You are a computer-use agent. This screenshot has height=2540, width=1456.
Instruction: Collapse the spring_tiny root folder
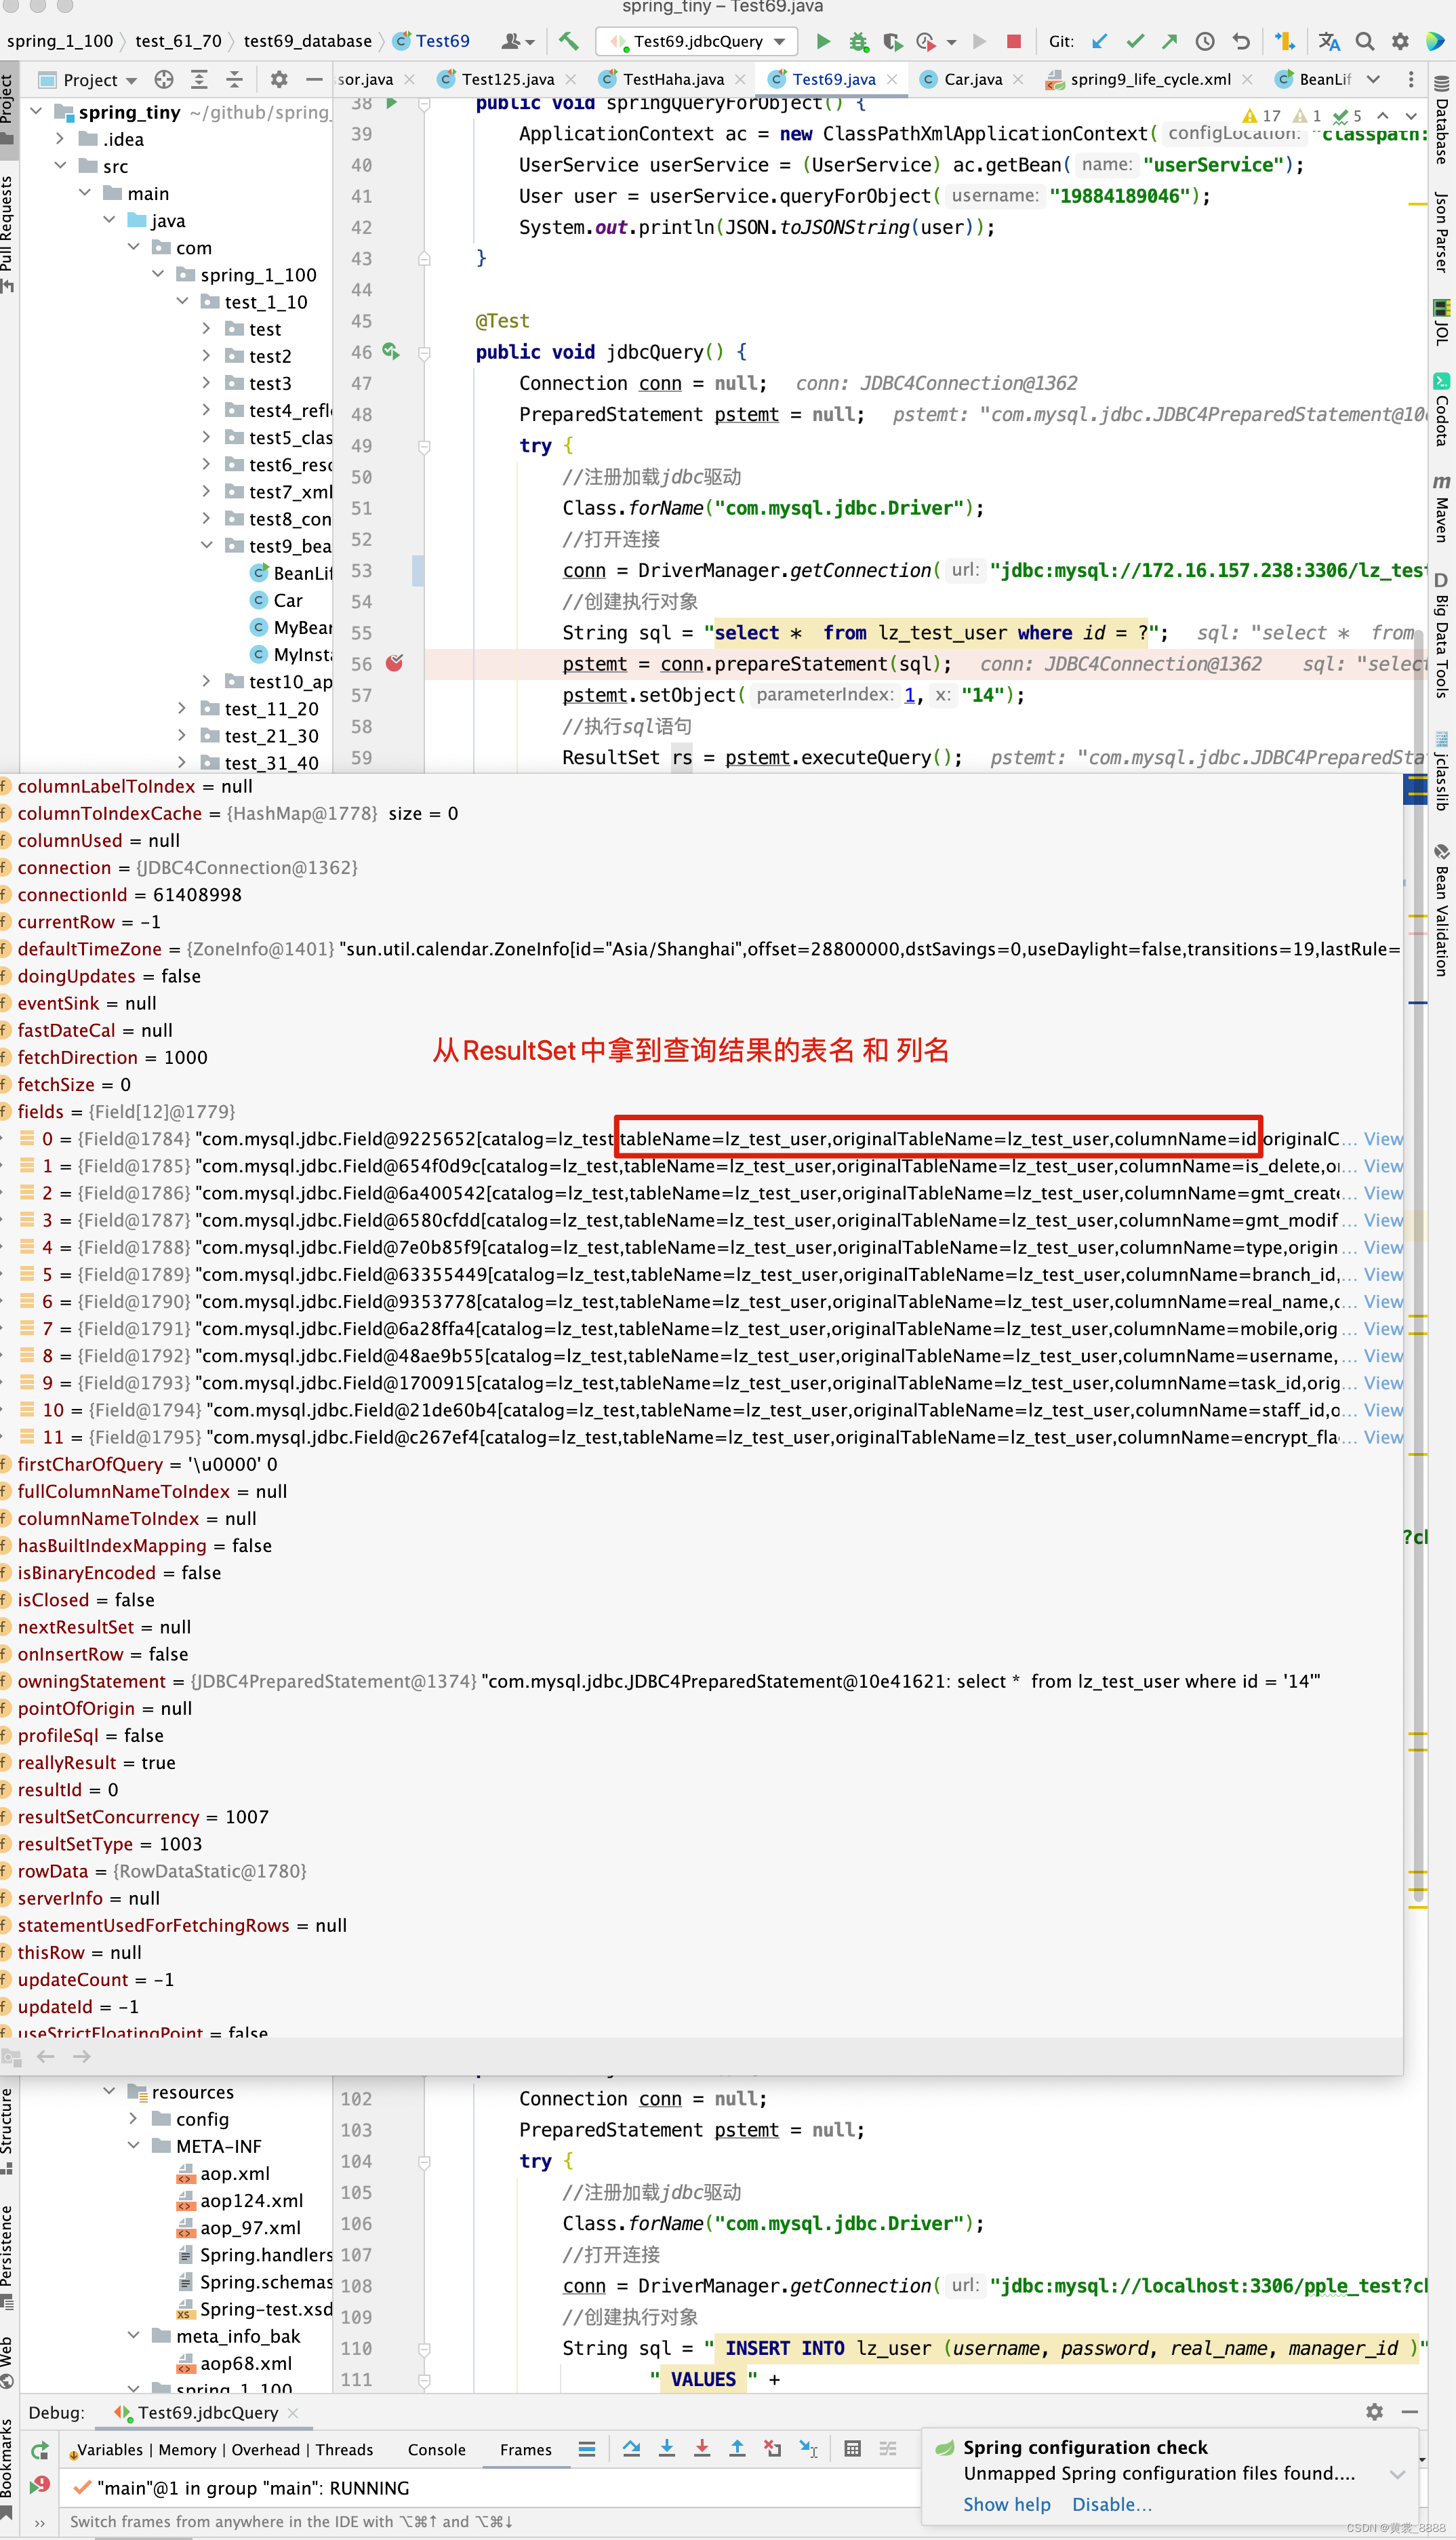[x=36, y=111]
